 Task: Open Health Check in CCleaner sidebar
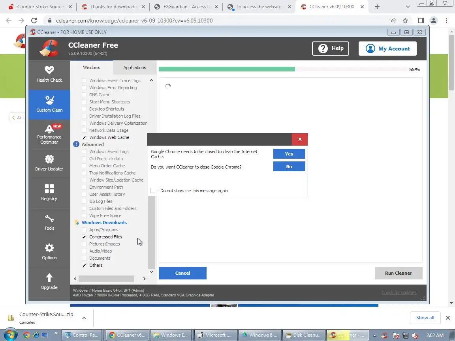pyautogui.click(x=49, y=75)
